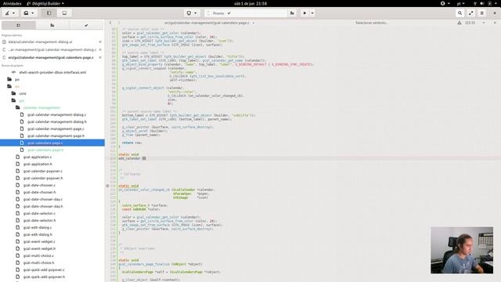Open gcal-calendar-management-dialog.h from the tree

click(x=57, y=121)
